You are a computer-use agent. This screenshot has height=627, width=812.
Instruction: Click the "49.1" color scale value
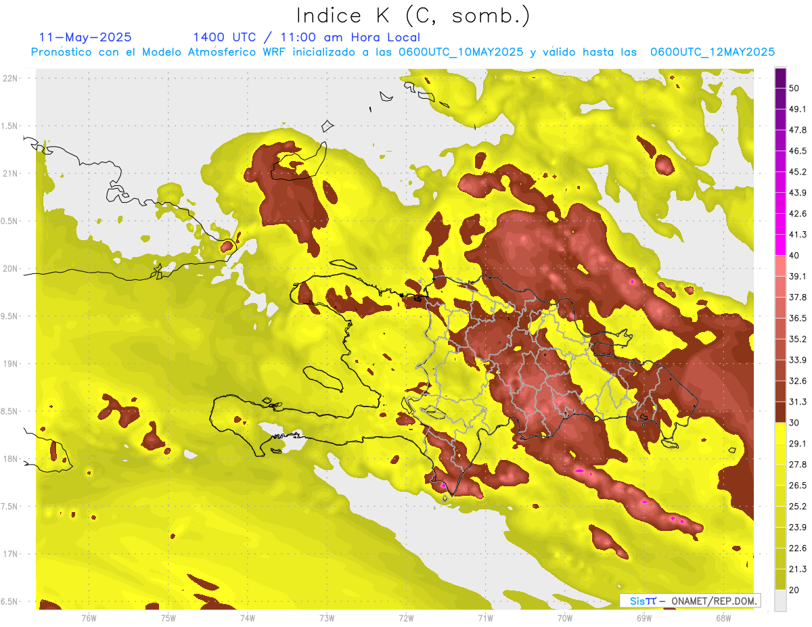tap(797, 109)
